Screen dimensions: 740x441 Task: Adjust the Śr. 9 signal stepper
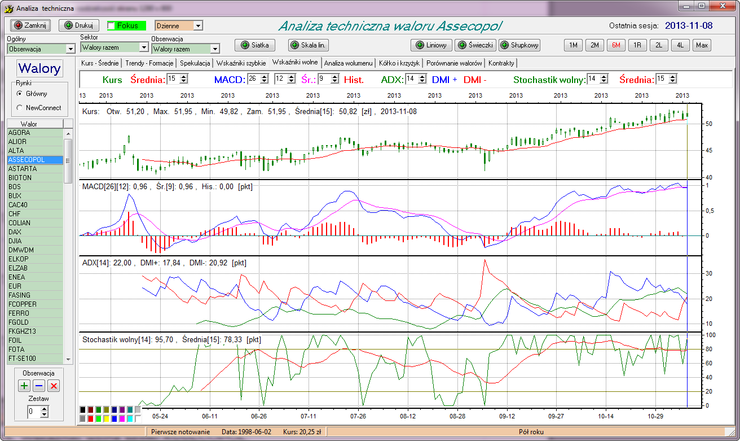click(334, 79)
